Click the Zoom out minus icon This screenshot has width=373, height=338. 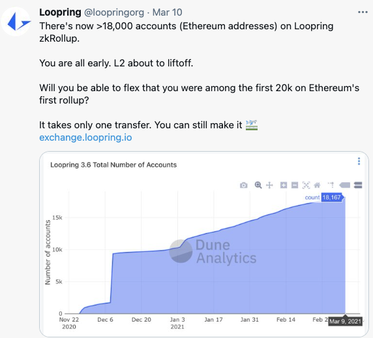[x=295, y=185]
